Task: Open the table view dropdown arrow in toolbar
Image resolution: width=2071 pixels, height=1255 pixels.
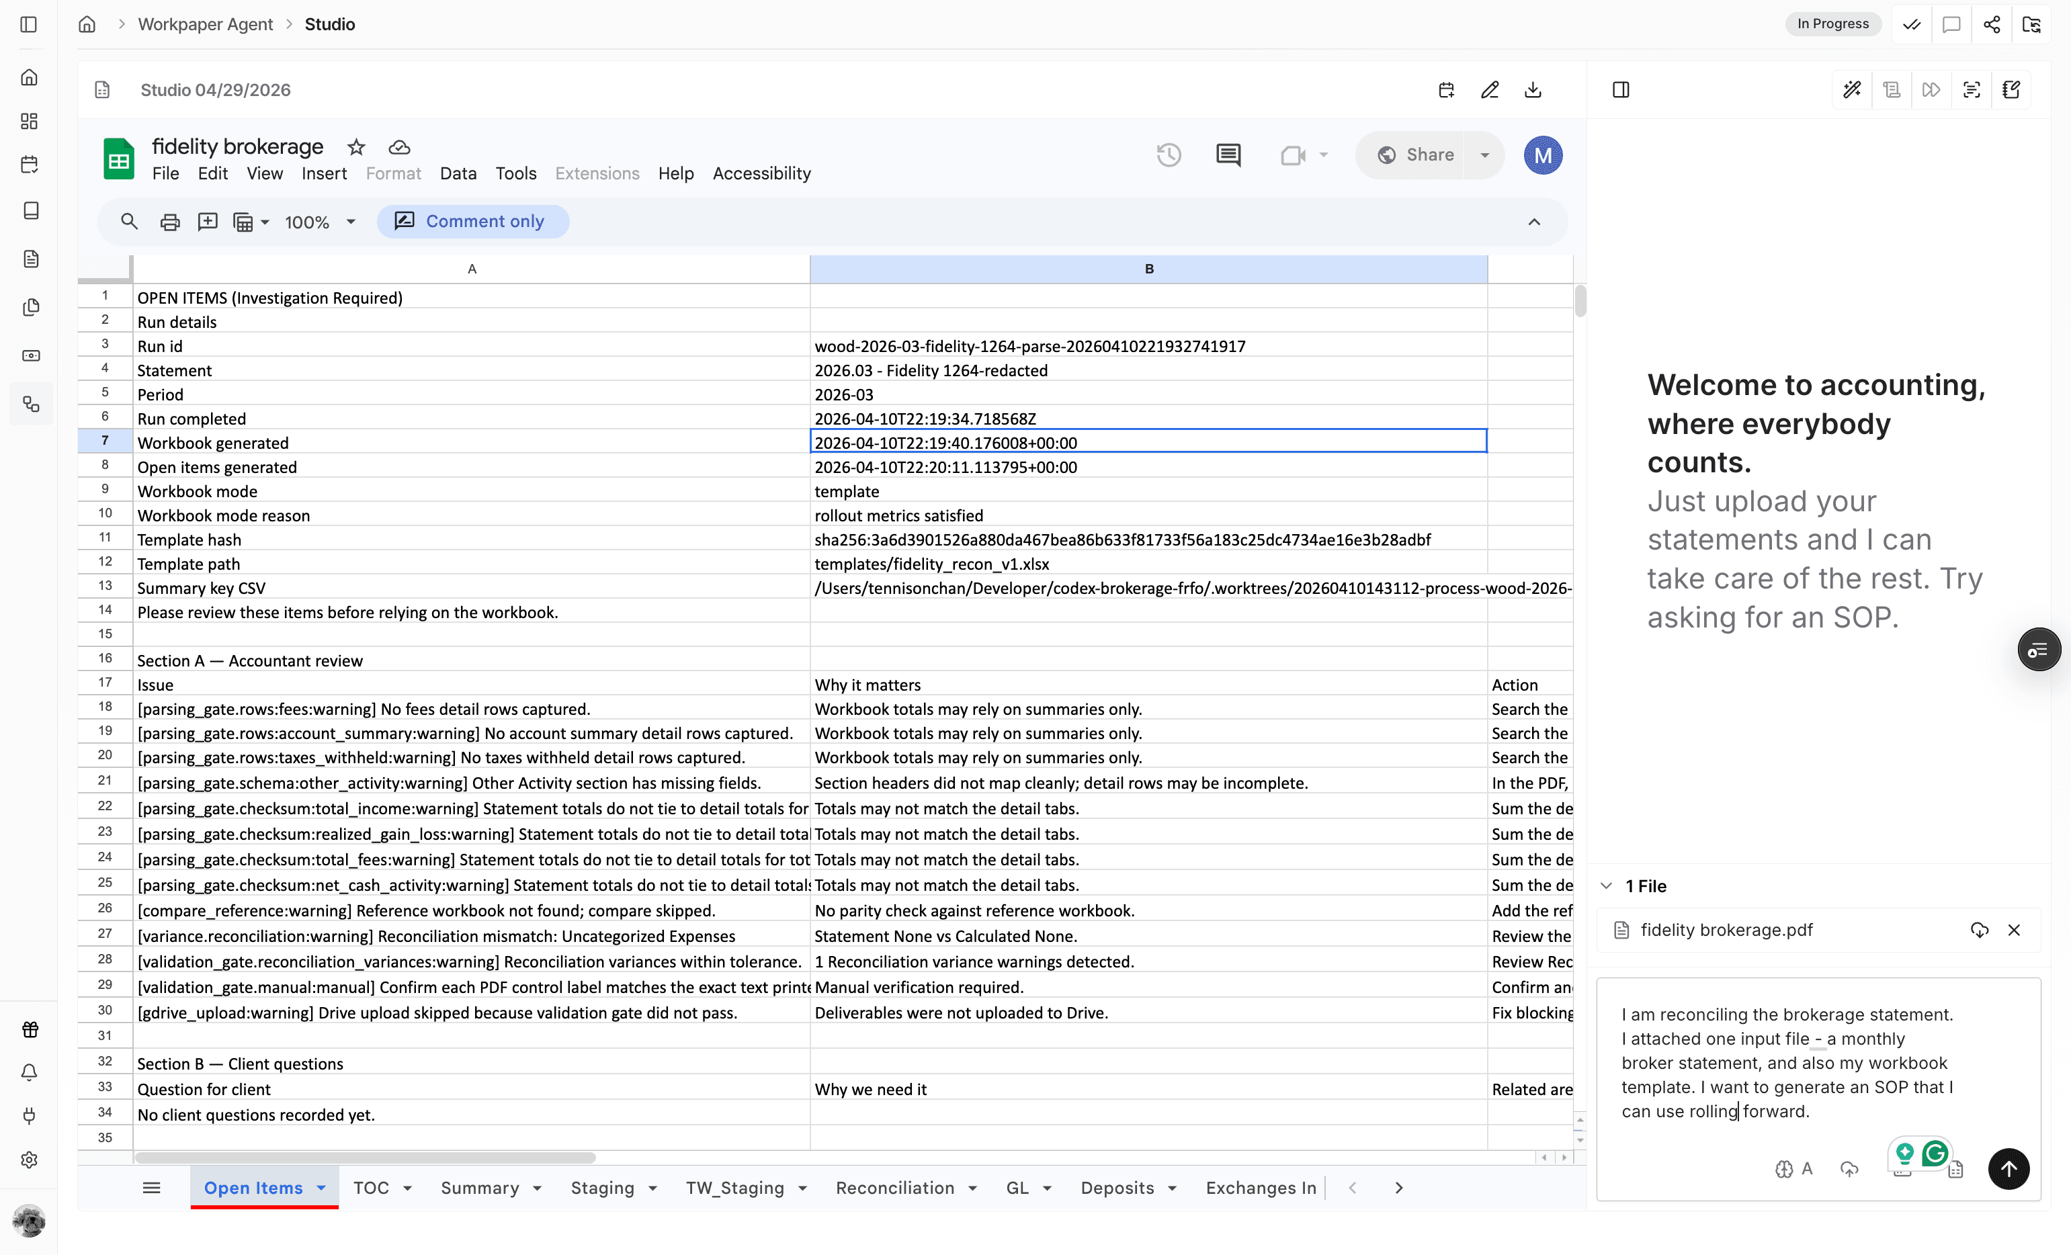Action: [265, 223]
